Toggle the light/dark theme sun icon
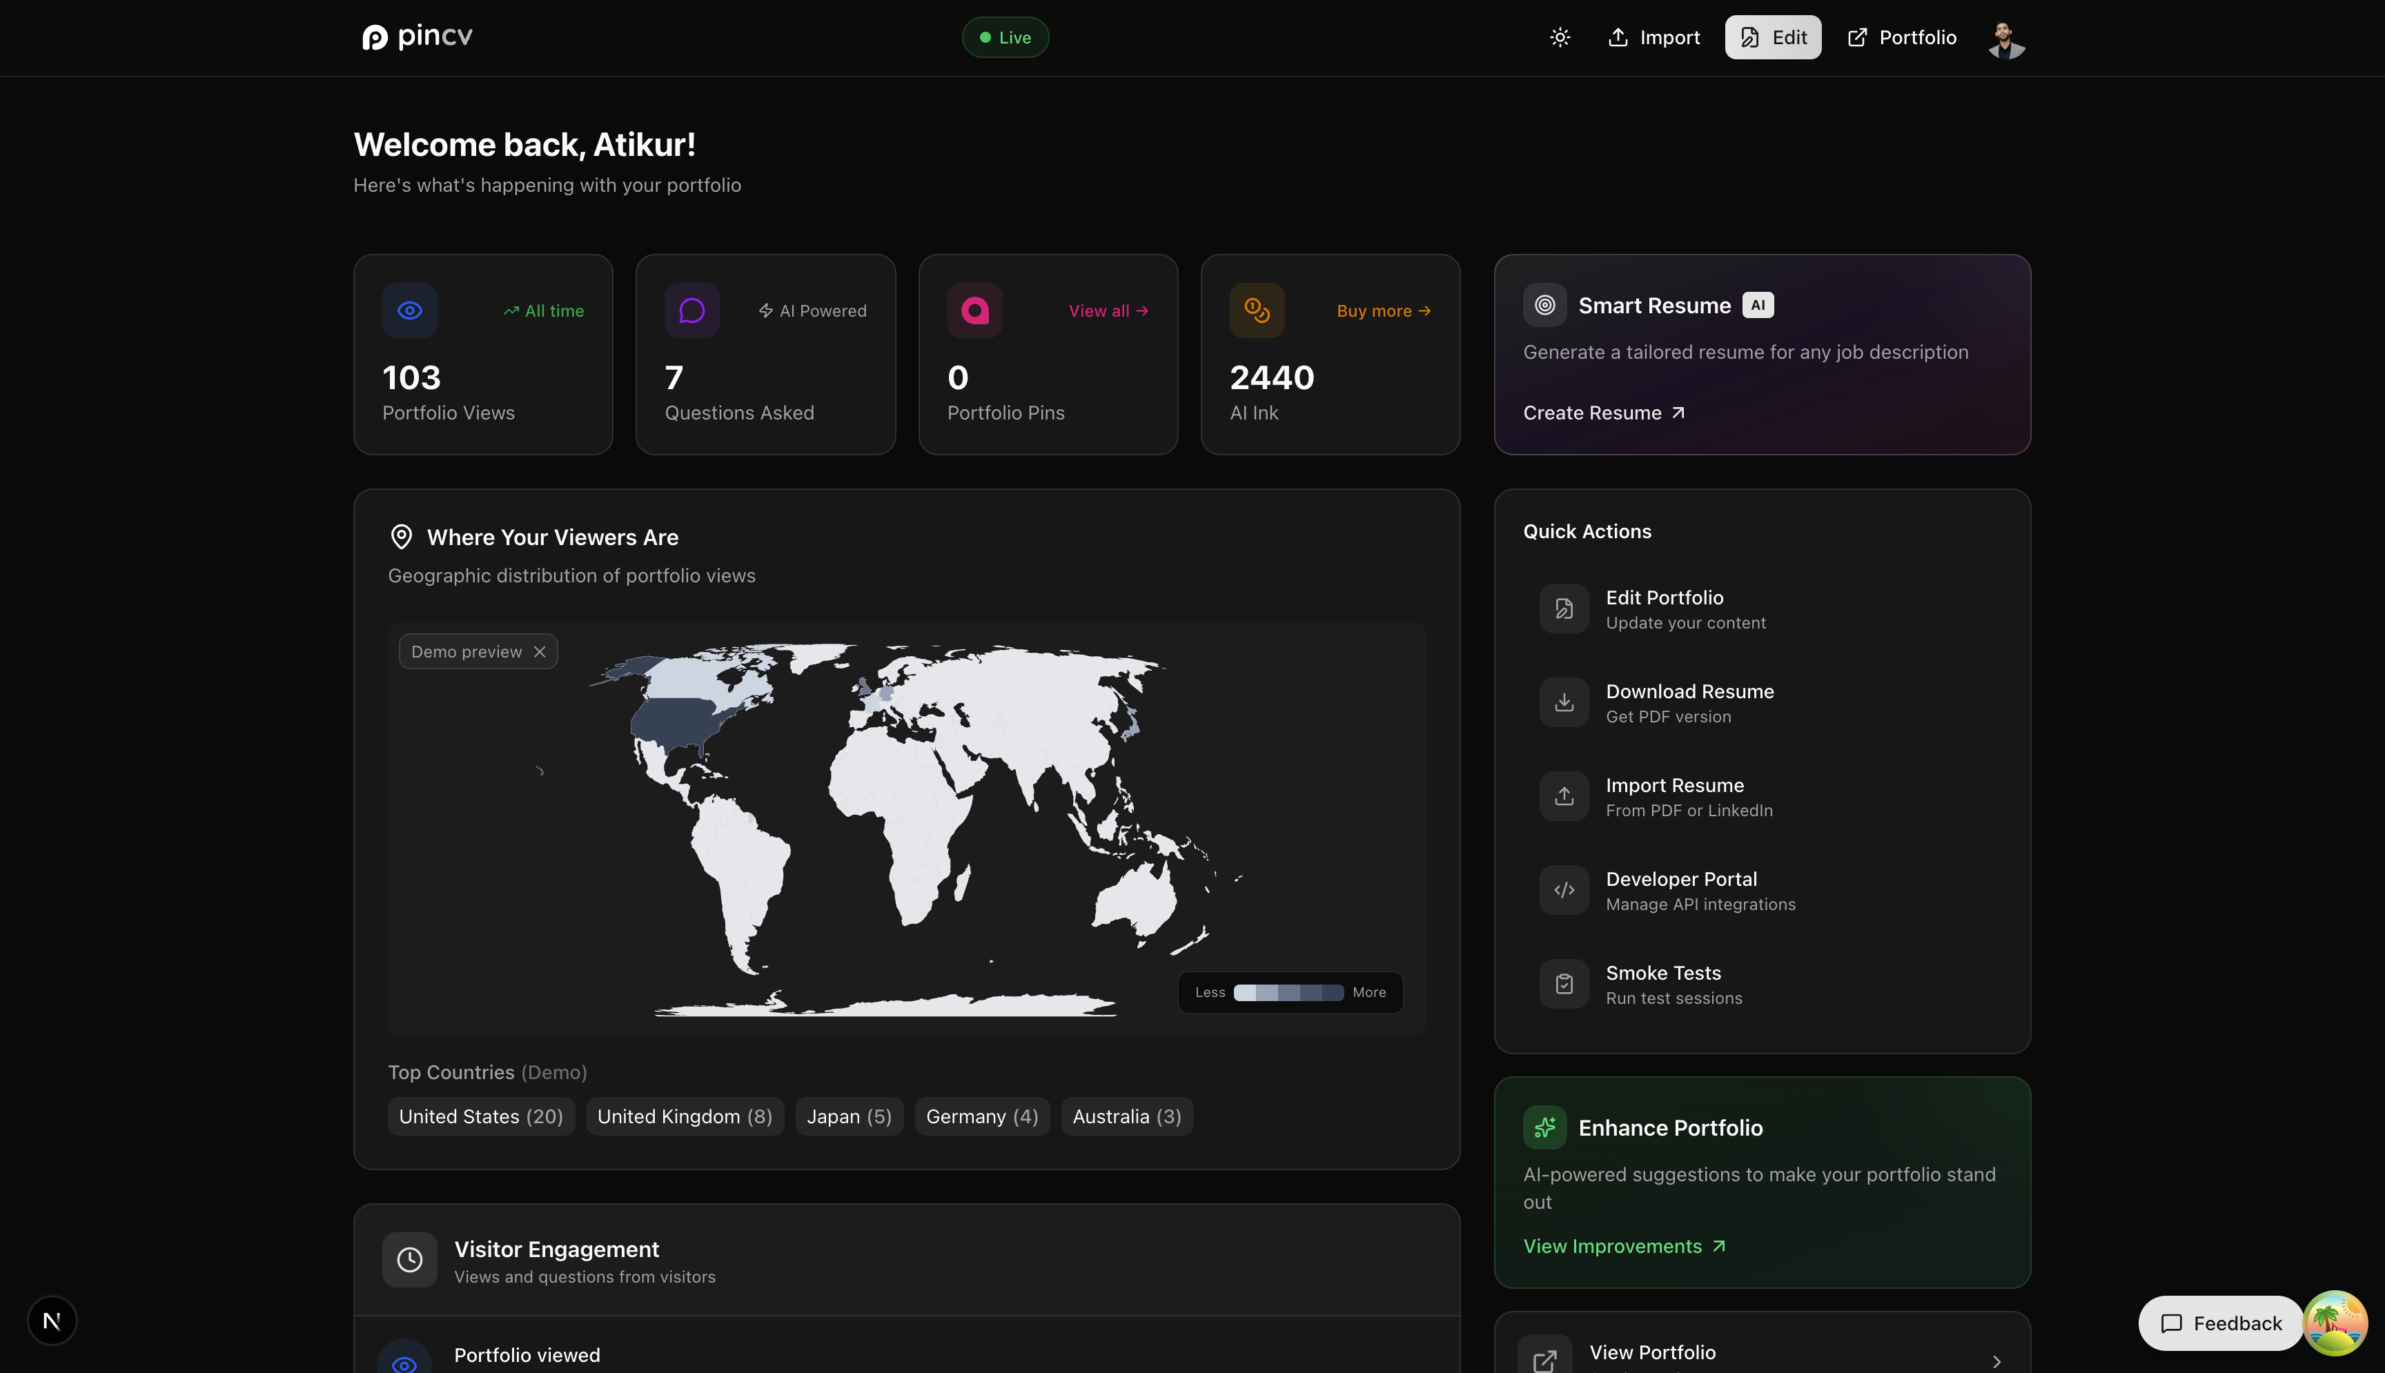This screenshot has width=2385, height=1373. point(1560,38)
